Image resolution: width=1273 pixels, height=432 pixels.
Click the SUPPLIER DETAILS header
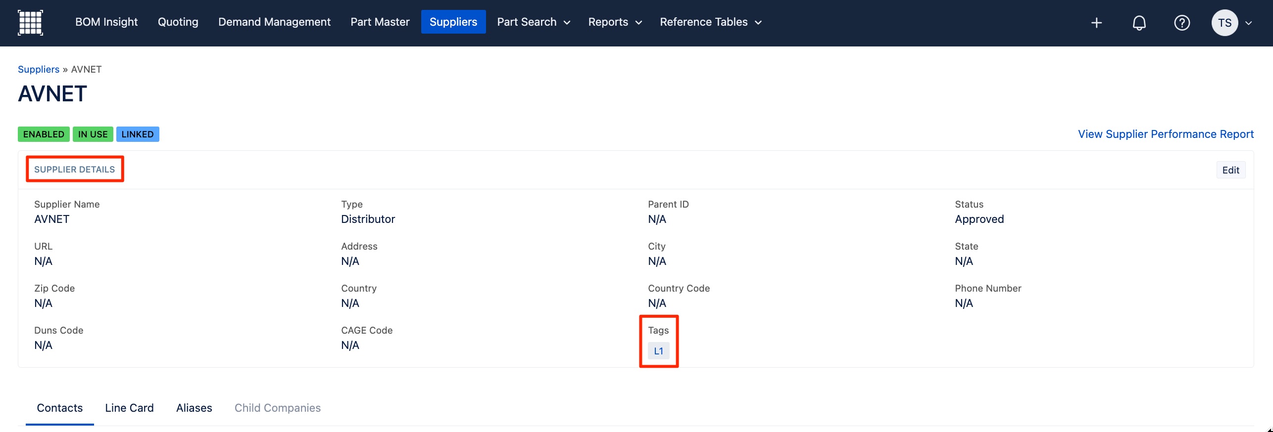74,170
